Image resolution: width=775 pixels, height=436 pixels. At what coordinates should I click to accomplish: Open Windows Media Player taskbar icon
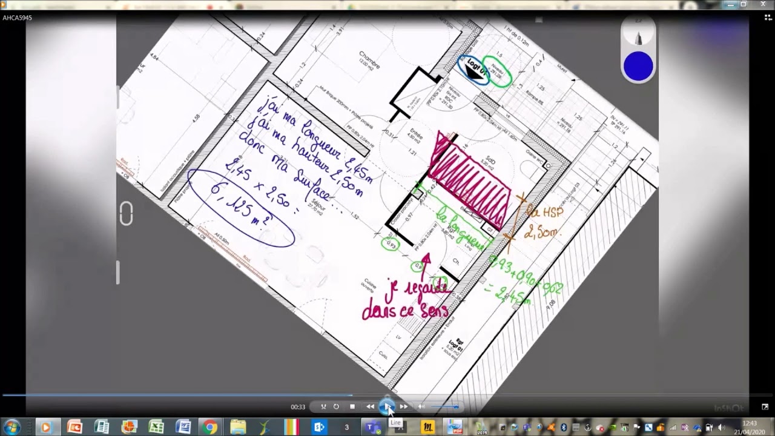45,427
